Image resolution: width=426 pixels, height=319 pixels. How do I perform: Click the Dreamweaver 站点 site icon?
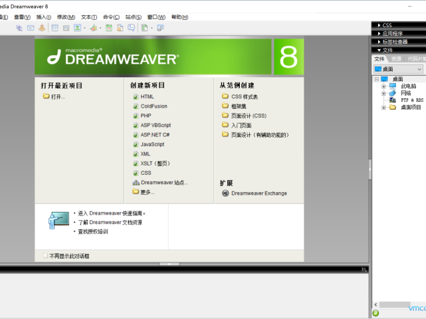click(136, 183)
